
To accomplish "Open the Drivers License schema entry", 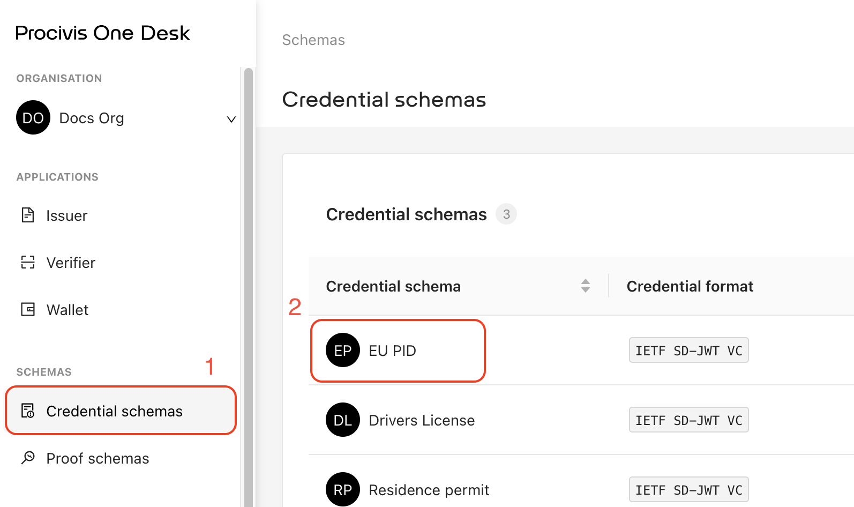I will pos(421,420).
